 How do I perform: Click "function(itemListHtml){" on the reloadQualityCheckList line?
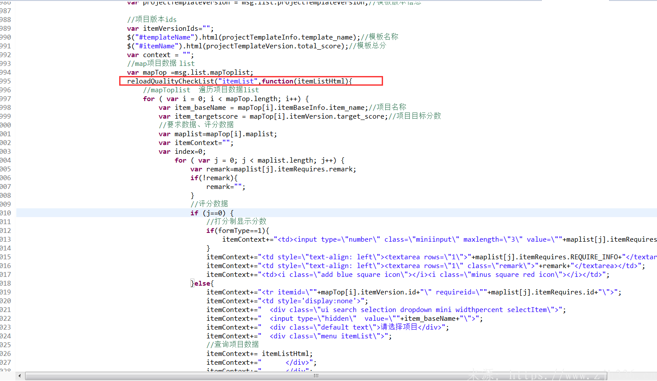click(x=307, y=81)
